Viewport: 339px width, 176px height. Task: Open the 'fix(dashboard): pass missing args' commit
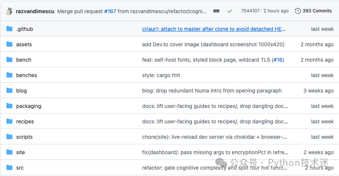[215, 152]
